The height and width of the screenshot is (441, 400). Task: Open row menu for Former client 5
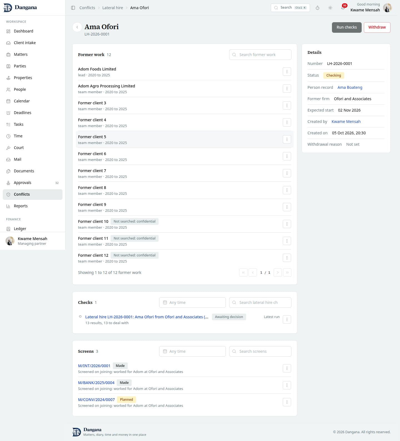(287, 139)
